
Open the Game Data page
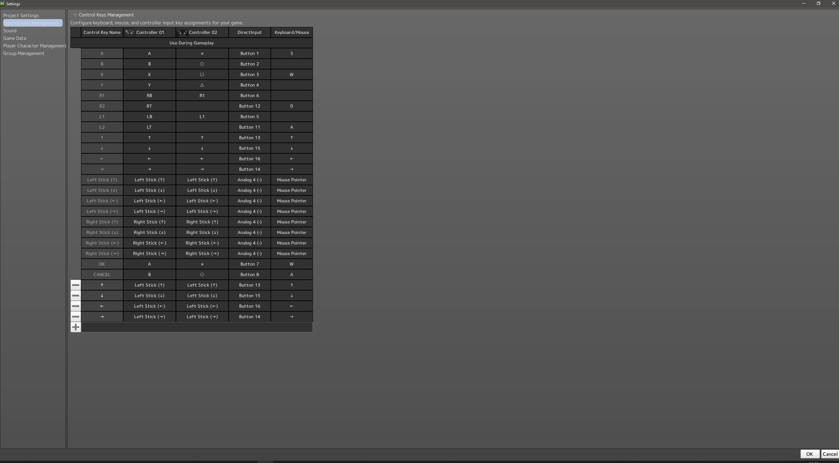(x=14, y=38)
